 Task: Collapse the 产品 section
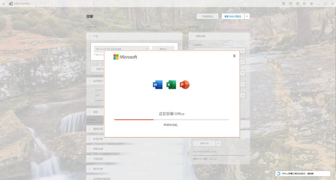click(134, 36)
